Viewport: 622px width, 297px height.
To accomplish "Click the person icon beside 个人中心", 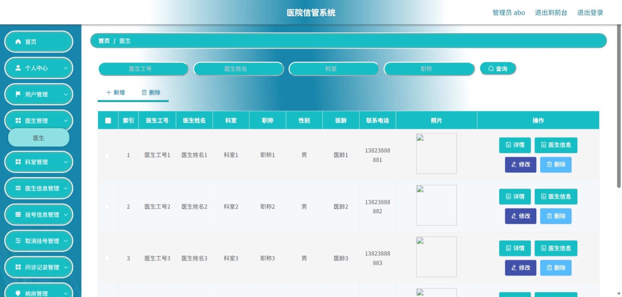I will [x=18, y=68].
